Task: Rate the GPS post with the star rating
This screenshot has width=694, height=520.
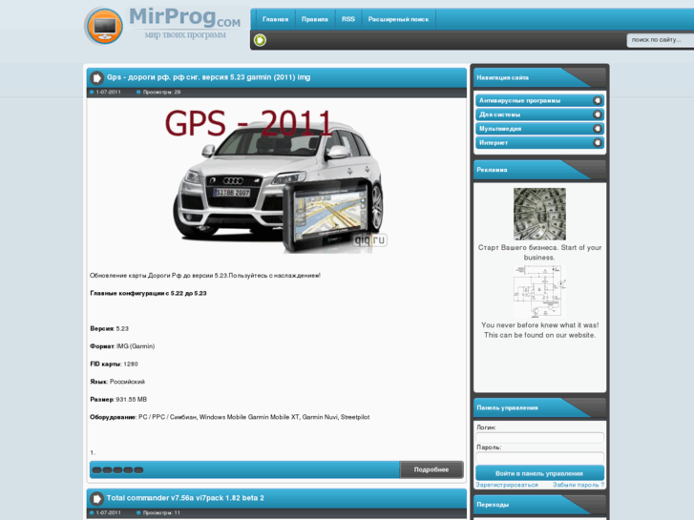Action: pos(117,470)
